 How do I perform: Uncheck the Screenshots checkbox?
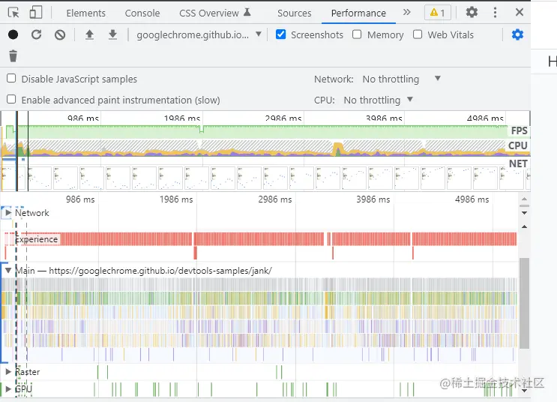[280, 34]
